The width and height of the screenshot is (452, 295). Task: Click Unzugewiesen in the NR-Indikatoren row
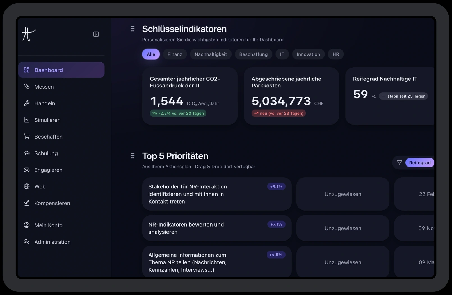(x=343, y=228)
